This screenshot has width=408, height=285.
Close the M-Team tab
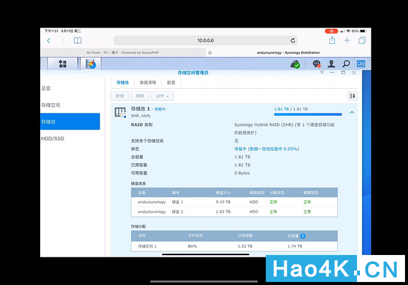pyautogui.click(x=210, y=53)
